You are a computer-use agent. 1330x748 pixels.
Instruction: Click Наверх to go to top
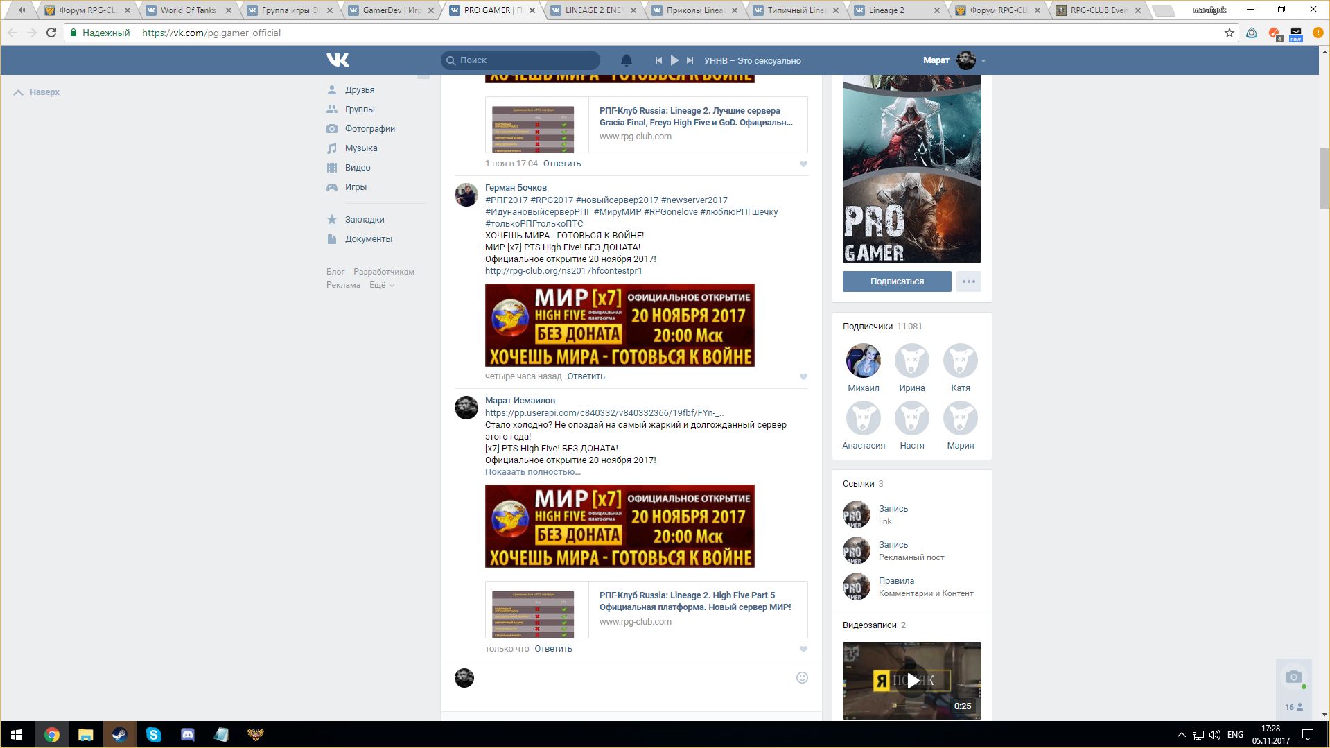point(37,92)
